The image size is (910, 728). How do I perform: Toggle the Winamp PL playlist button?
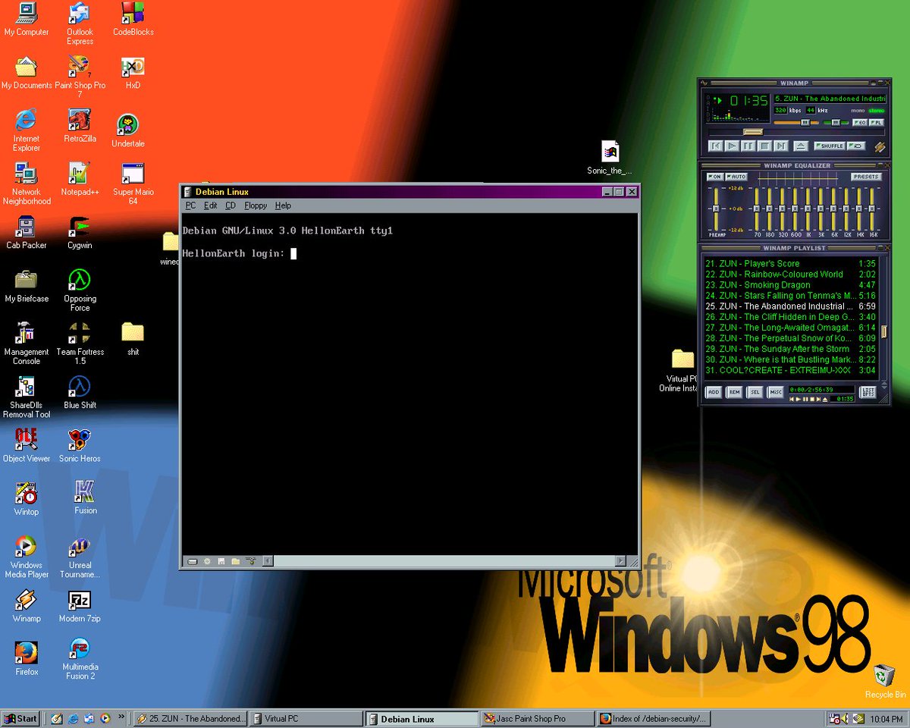click(877, 122)
